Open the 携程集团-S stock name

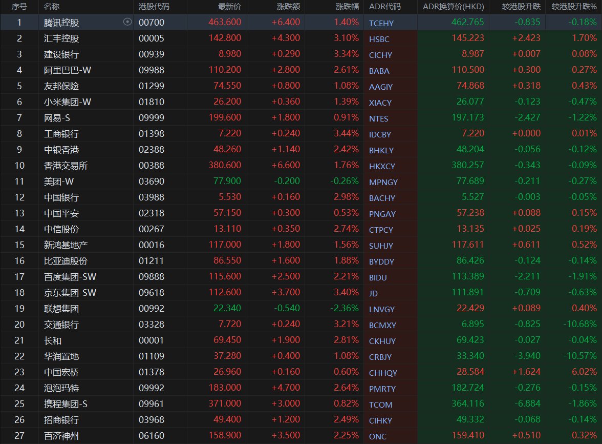(66, 403)
